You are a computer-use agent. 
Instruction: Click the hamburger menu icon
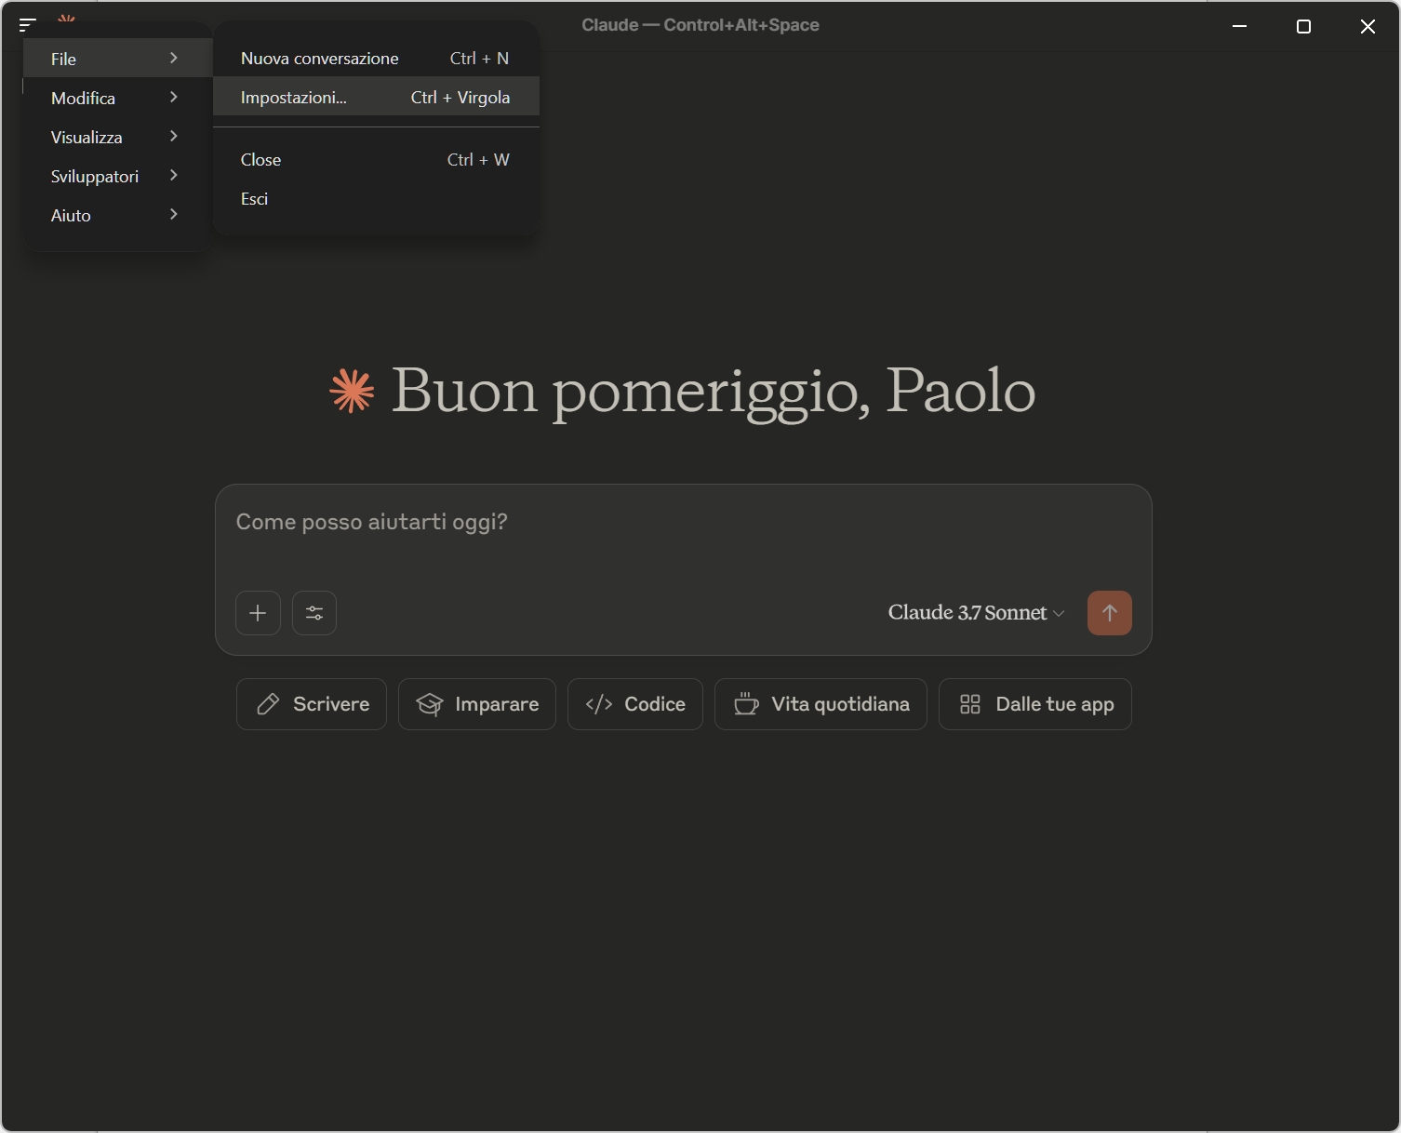tap(28, 25)
